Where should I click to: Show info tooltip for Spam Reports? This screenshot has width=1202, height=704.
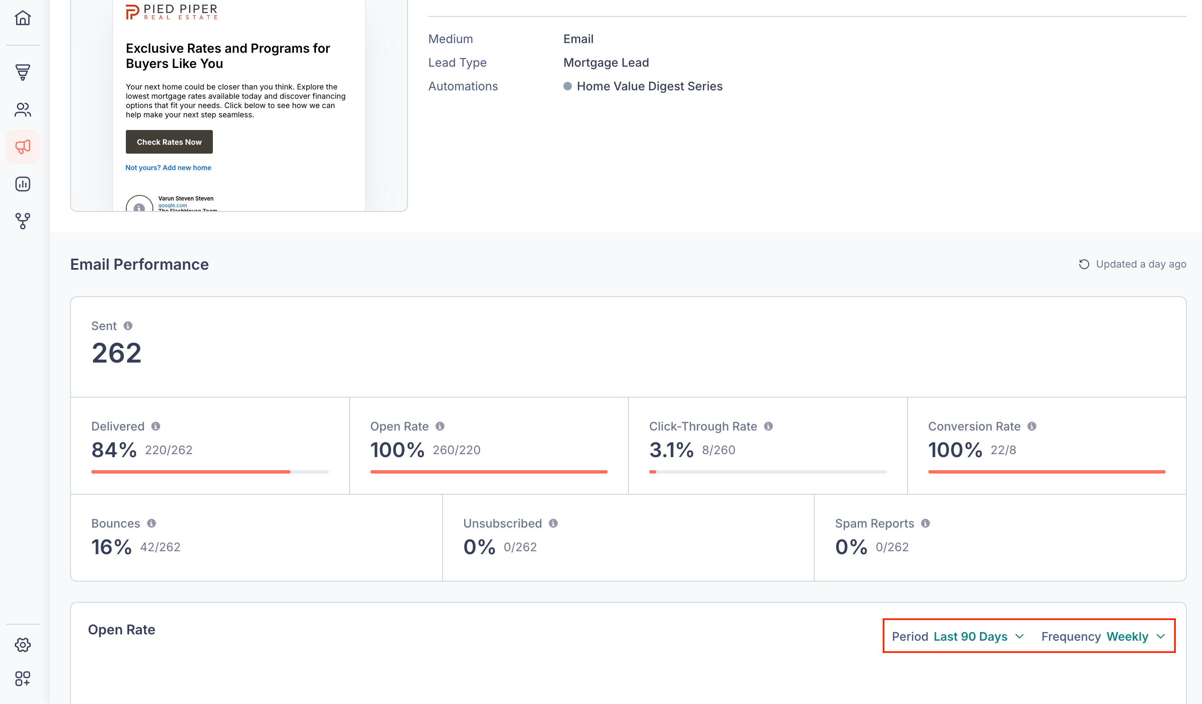[x=925, y=523]
